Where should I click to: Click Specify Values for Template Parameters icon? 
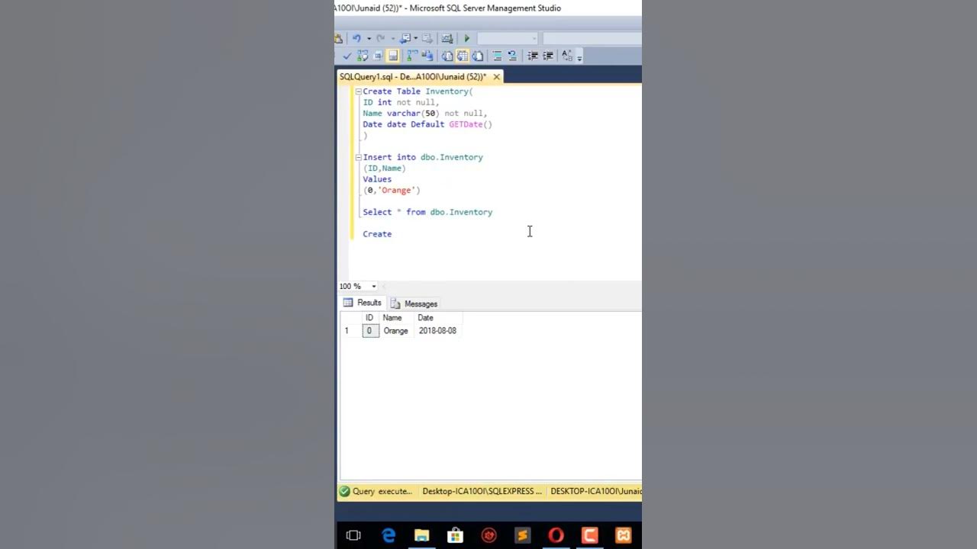click(x=567, y=56)
